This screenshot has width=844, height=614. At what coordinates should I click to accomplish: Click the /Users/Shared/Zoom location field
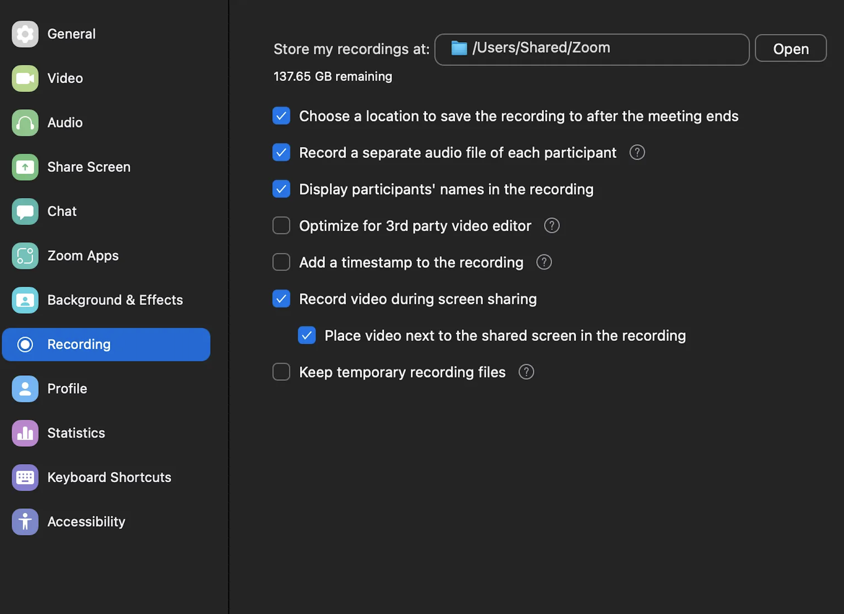(591, 49)
